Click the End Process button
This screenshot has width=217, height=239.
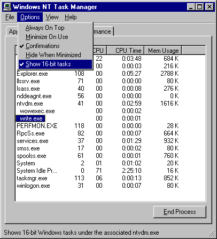180,212
